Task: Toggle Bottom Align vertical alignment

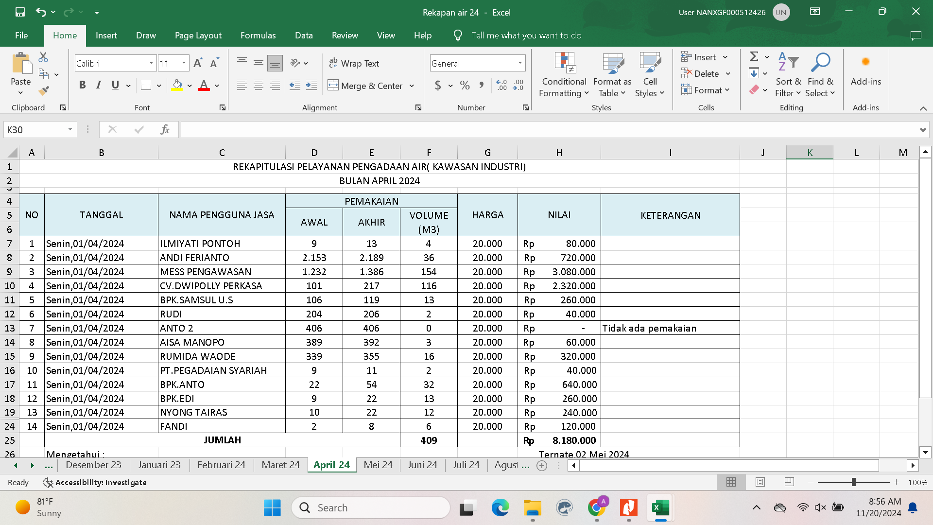Action: click(x=275, y=63)
